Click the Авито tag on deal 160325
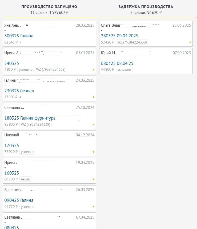 25,179
